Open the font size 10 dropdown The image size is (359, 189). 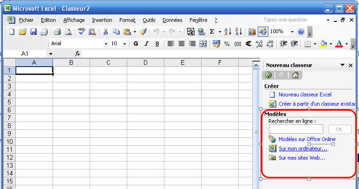tap(124, 44)
